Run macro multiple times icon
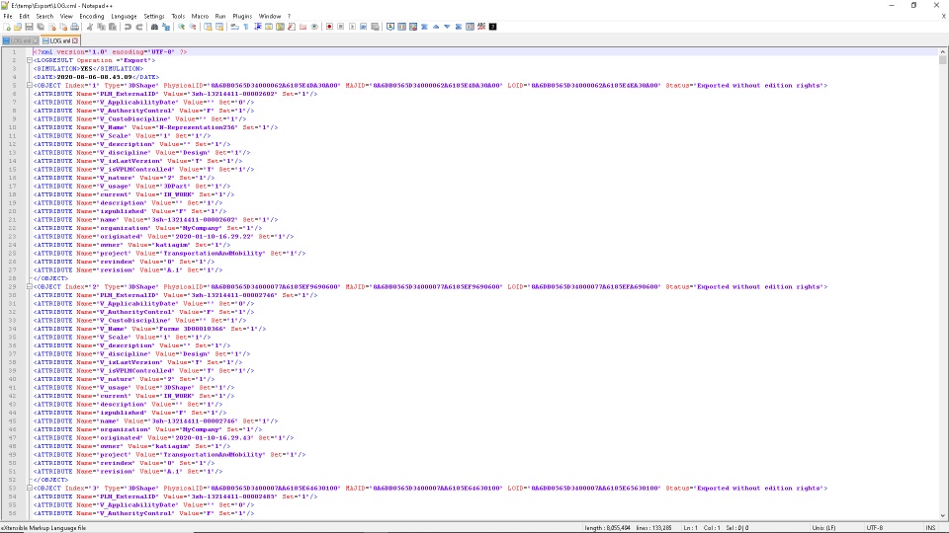The image size is (949, 533). 364,27
